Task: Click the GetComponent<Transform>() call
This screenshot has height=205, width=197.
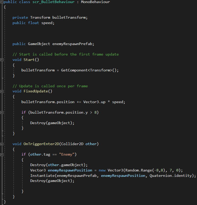Action: point(90,70)
